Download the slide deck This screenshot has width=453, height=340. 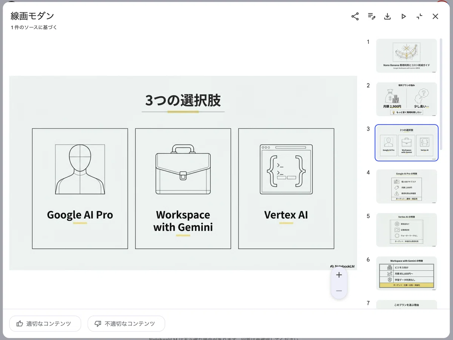pos(387,16)
